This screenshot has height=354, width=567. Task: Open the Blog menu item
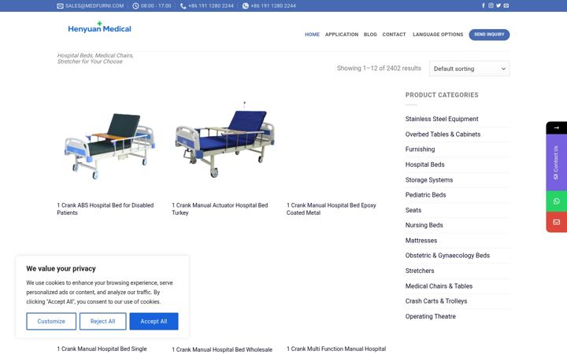tap(370, 35)
